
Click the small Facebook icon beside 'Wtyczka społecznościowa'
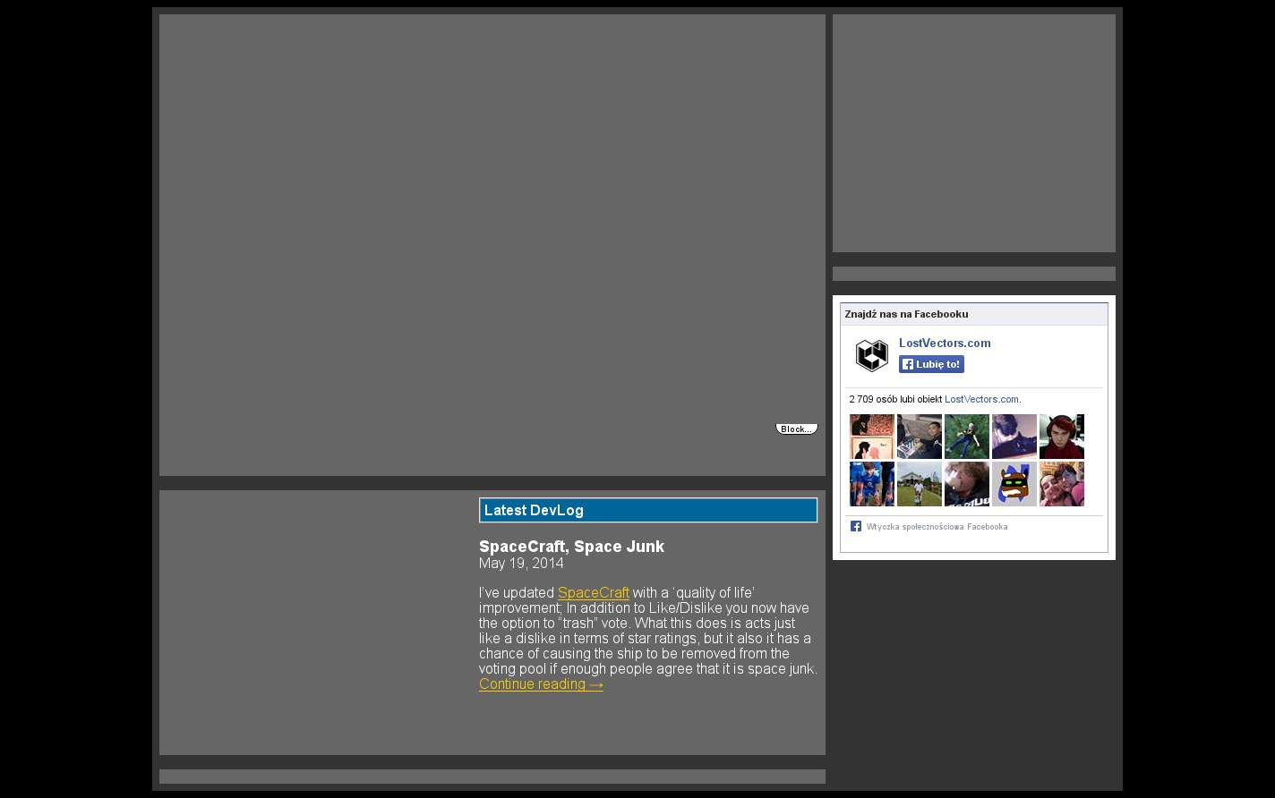pyautogui.click(x=855, y=526)
